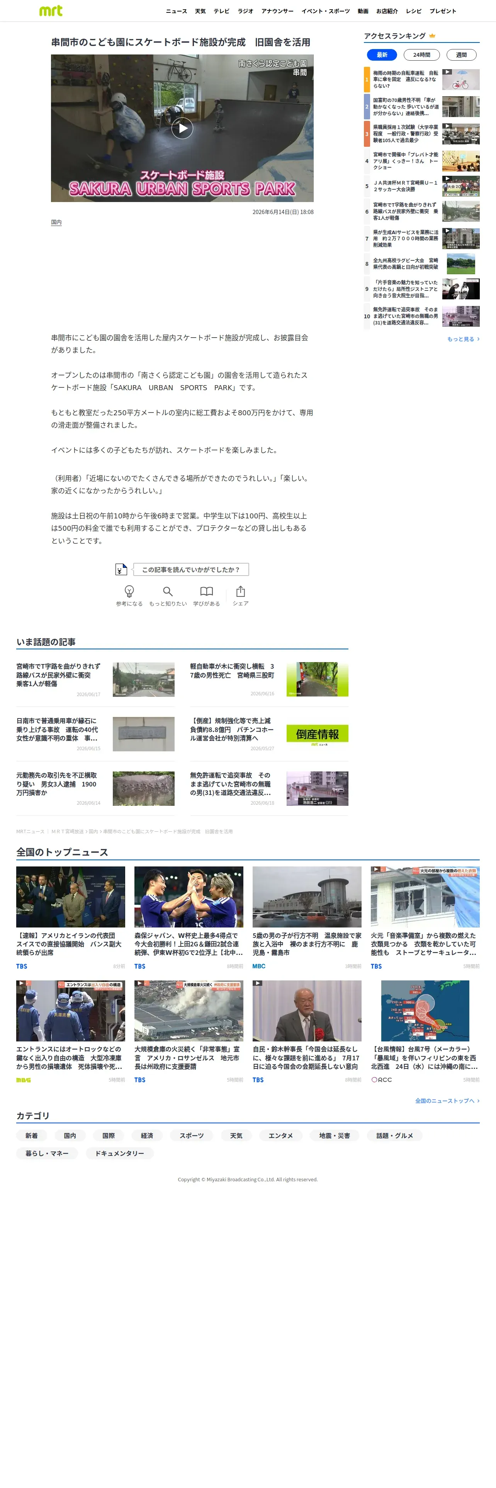496x1488 pixels.
Task: Open trending article 軽自動車が木に衝突し横転
Action: click(232, 671)
